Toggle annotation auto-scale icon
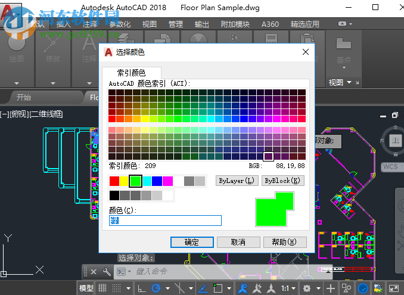This screenshot has width=404, height=295. coord(257,288)
